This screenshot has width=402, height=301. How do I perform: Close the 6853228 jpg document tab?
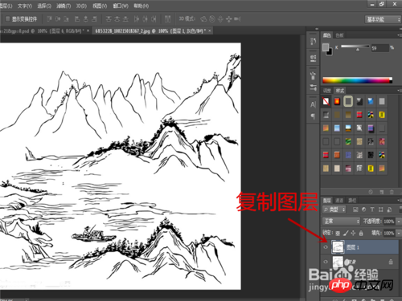(x=210, y=31)
